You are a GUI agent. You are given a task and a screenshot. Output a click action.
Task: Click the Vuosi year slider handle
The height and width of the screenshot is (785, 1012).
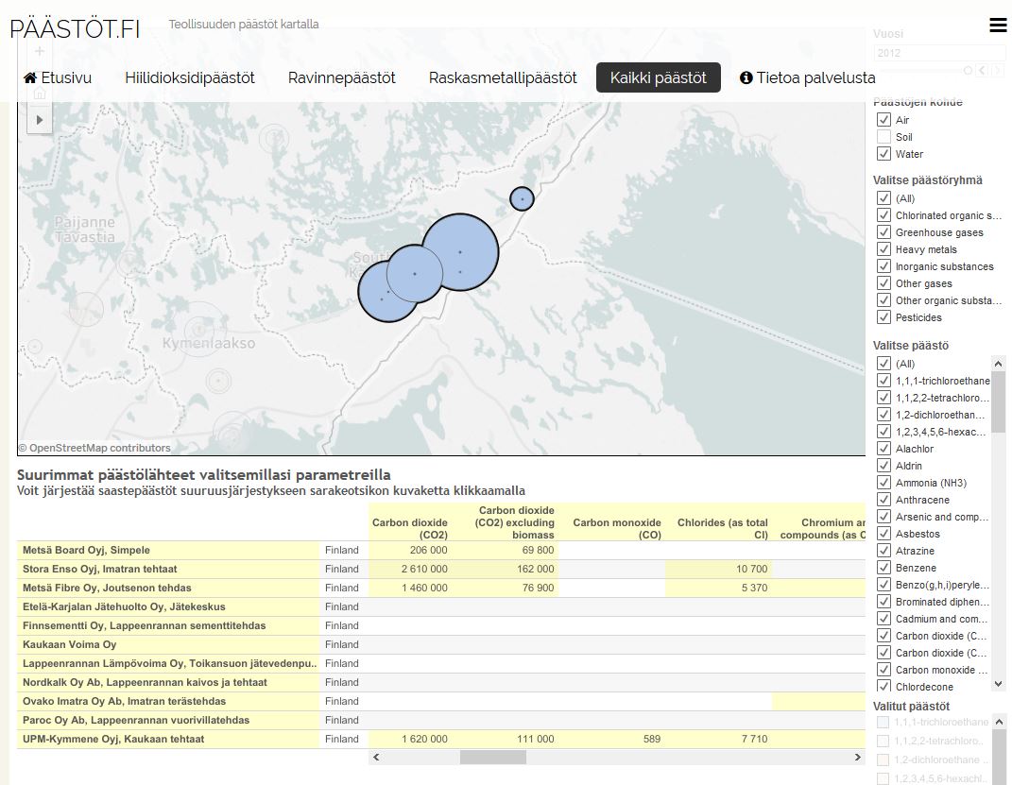pos(968,71)
